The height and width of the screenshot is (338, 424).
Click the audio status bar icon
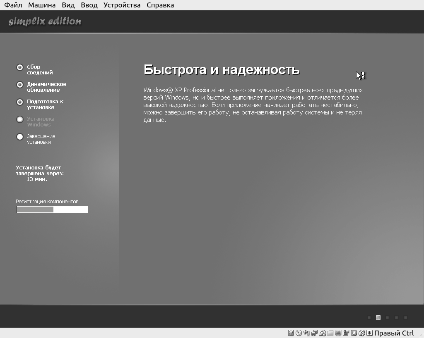point(306,333)
